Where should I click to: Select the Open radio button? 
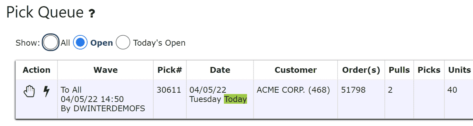(x=80, y=43)
